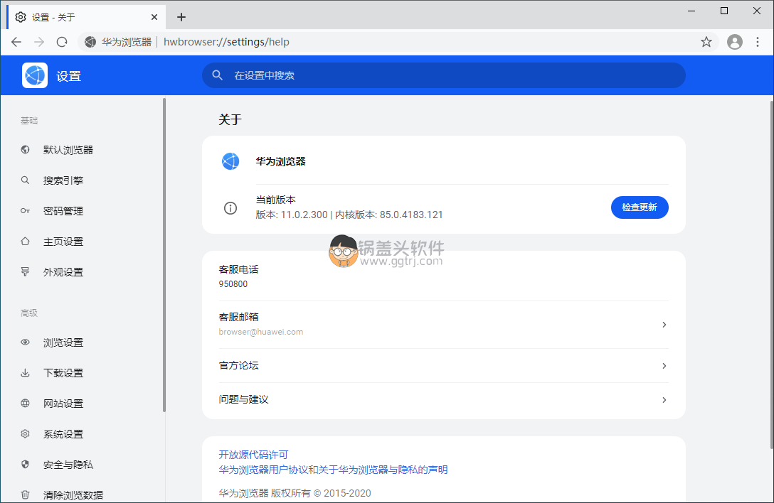Open the three-dot browser menu

[758, 42]
